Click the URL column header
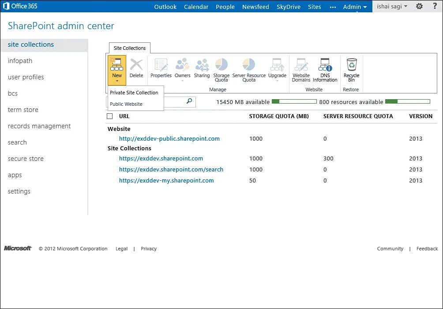 (x=124, y=116)
